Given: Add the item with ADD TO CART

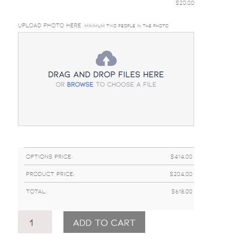Looking at the screenshot, I should coord(104,222).
